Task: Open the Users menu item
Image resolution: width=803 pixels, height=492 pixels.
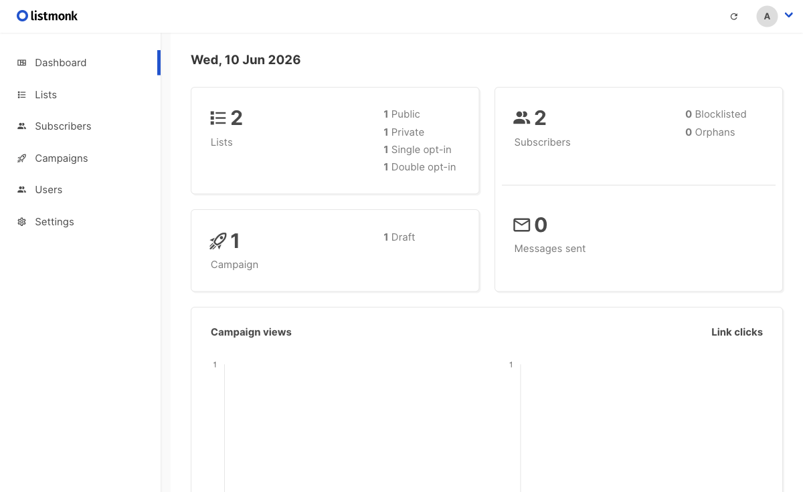Action: [80, 190]
